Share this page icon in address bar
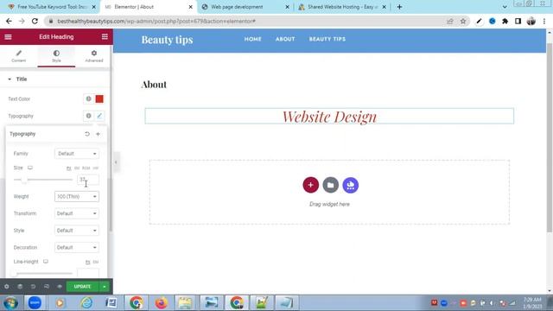 point(450,21)
